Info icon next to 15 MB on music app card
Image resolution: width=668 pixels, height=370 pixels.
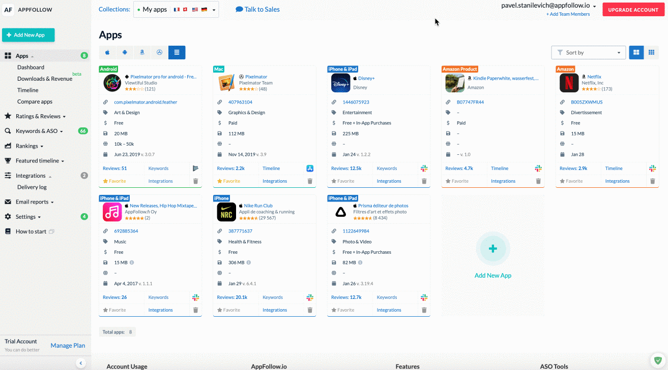point(132,262)
